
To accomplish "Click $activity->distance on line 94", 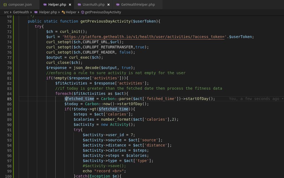I will tap(104, 145).
